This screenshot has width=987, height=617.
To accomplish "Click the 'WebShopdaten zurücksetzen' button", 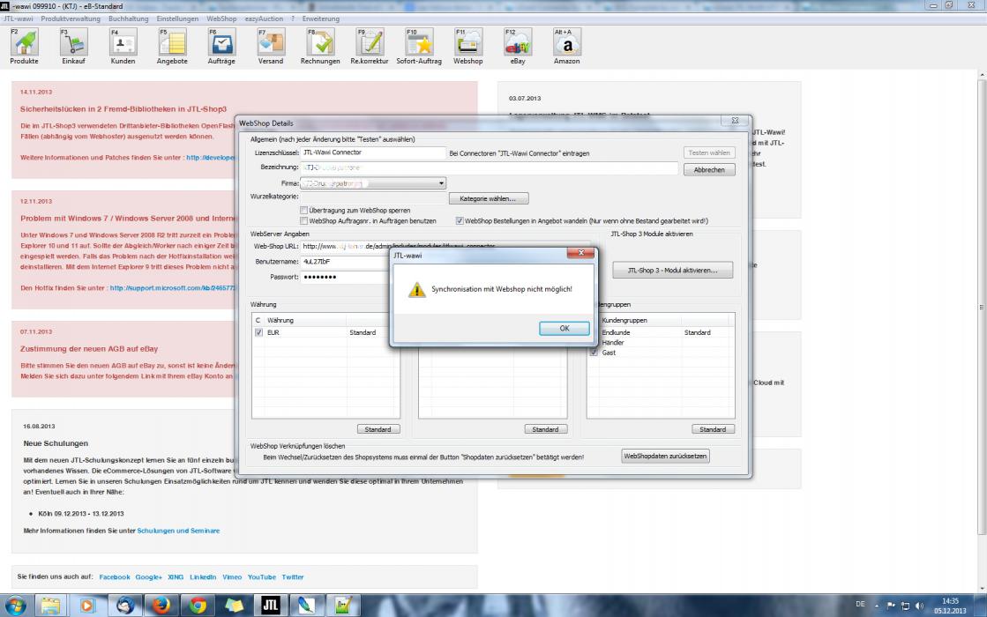I will [x=665, y=457].
